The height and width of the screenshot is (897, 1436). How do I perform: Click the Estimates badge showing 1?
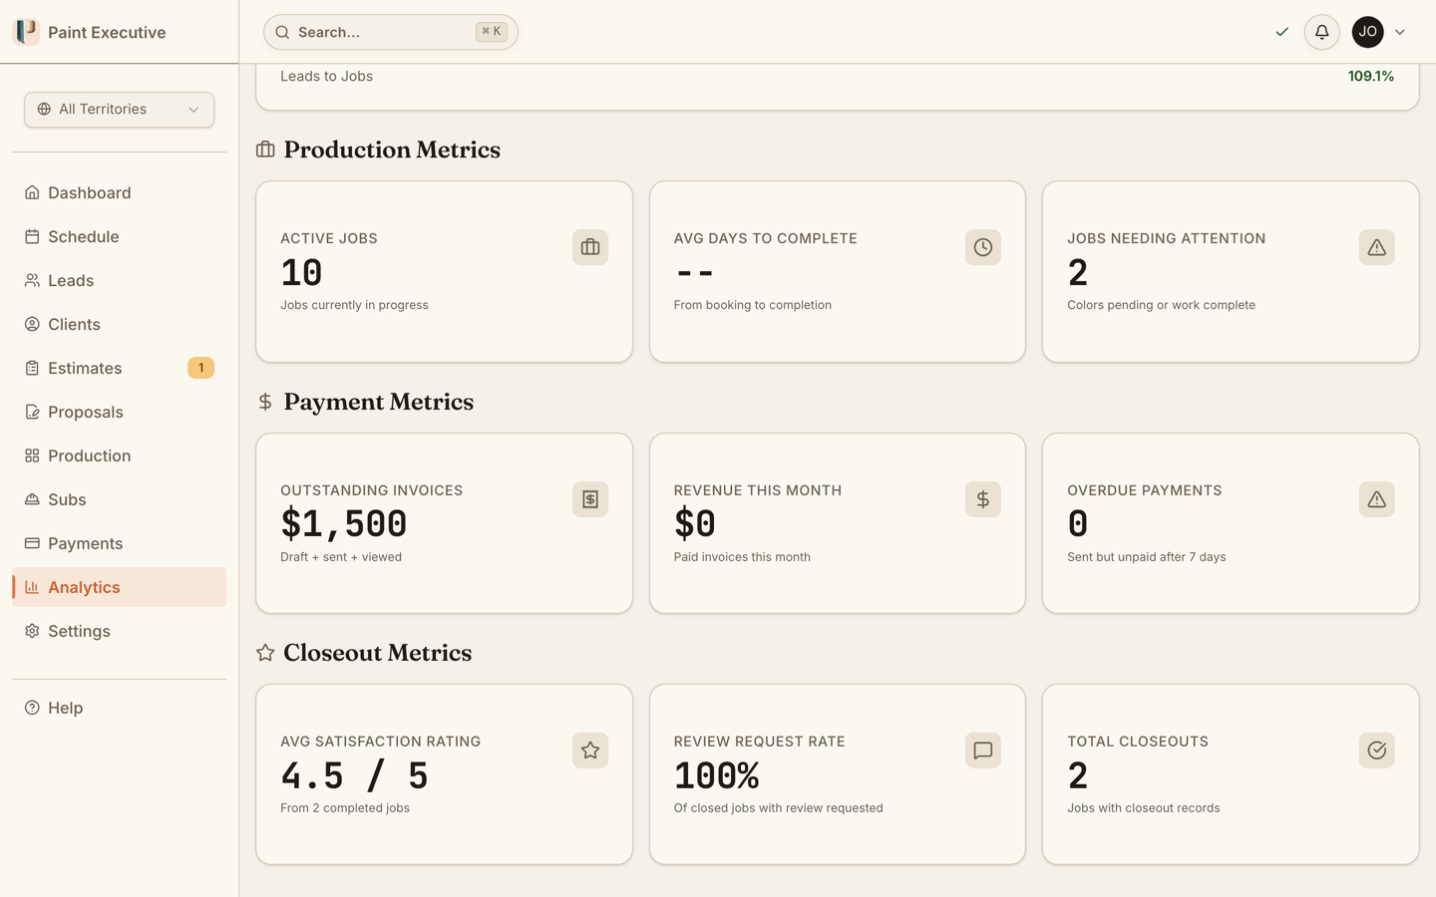tap(200, 368)
